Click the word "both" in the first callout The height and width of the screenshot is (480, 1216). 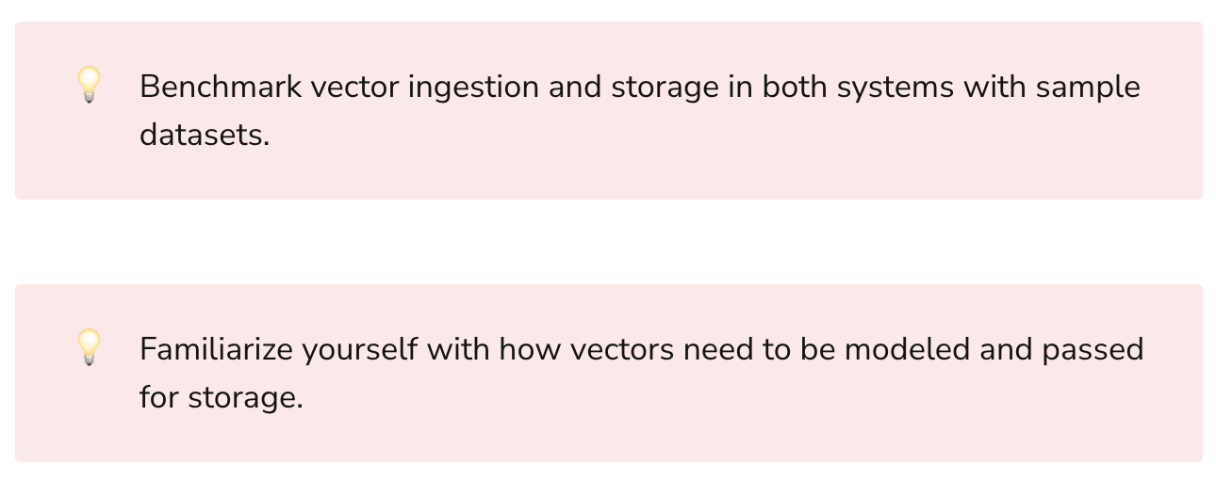click(795, 88)
